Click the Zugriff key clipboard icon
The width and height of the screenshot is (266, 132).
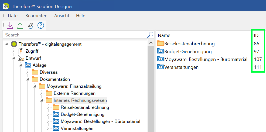21,51
